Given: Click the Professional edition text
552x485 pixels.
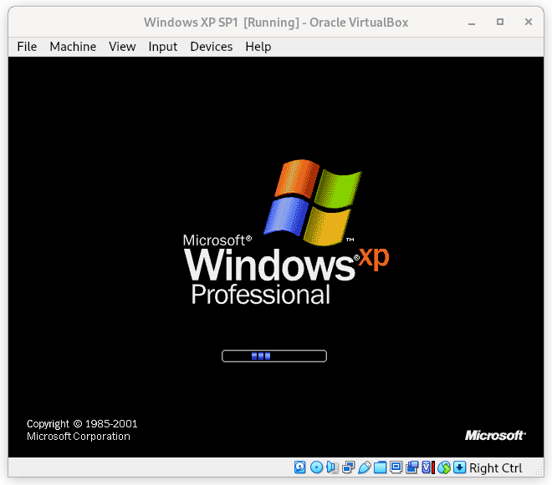Looking at the screenshot, I should (x=261, y=295).
